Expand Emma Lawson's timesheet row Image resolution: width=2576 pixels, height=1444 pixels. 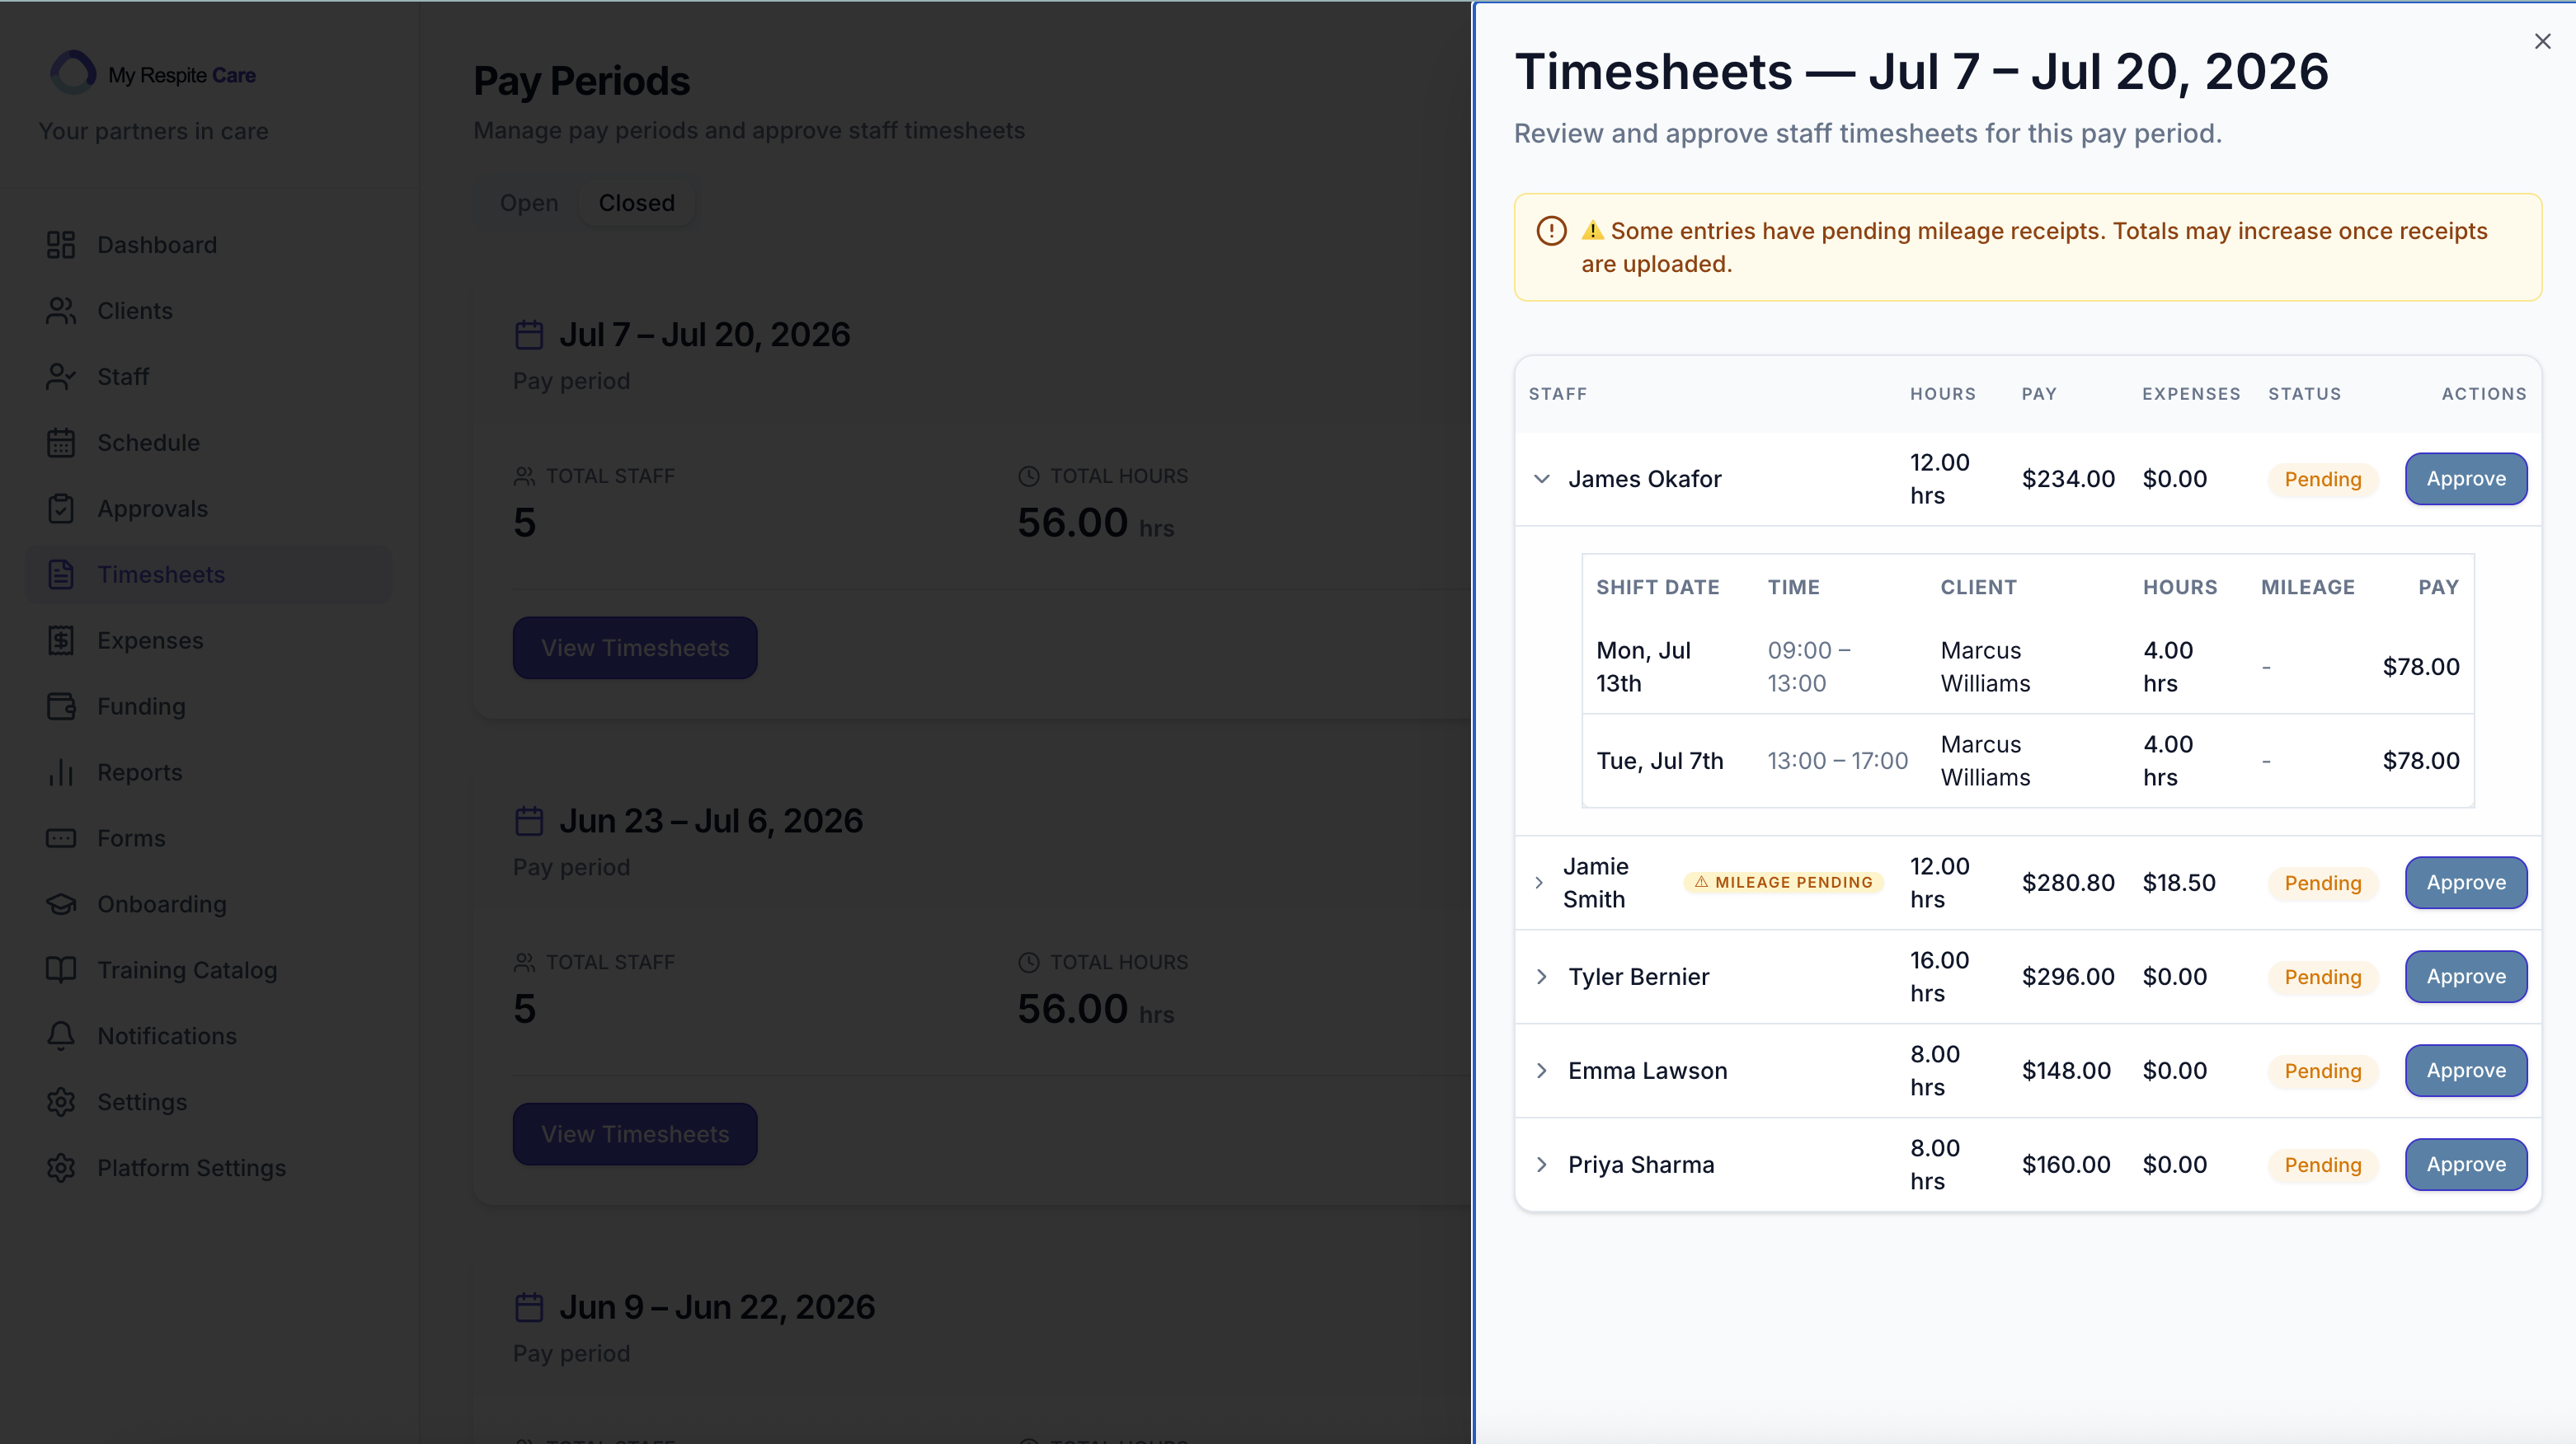[1541, 1071]
